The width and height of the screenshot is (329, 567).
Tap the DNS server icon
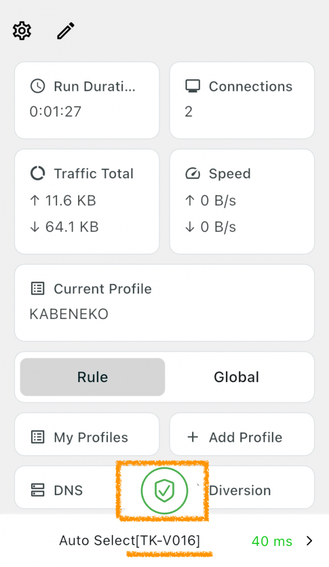click(38, 491)
